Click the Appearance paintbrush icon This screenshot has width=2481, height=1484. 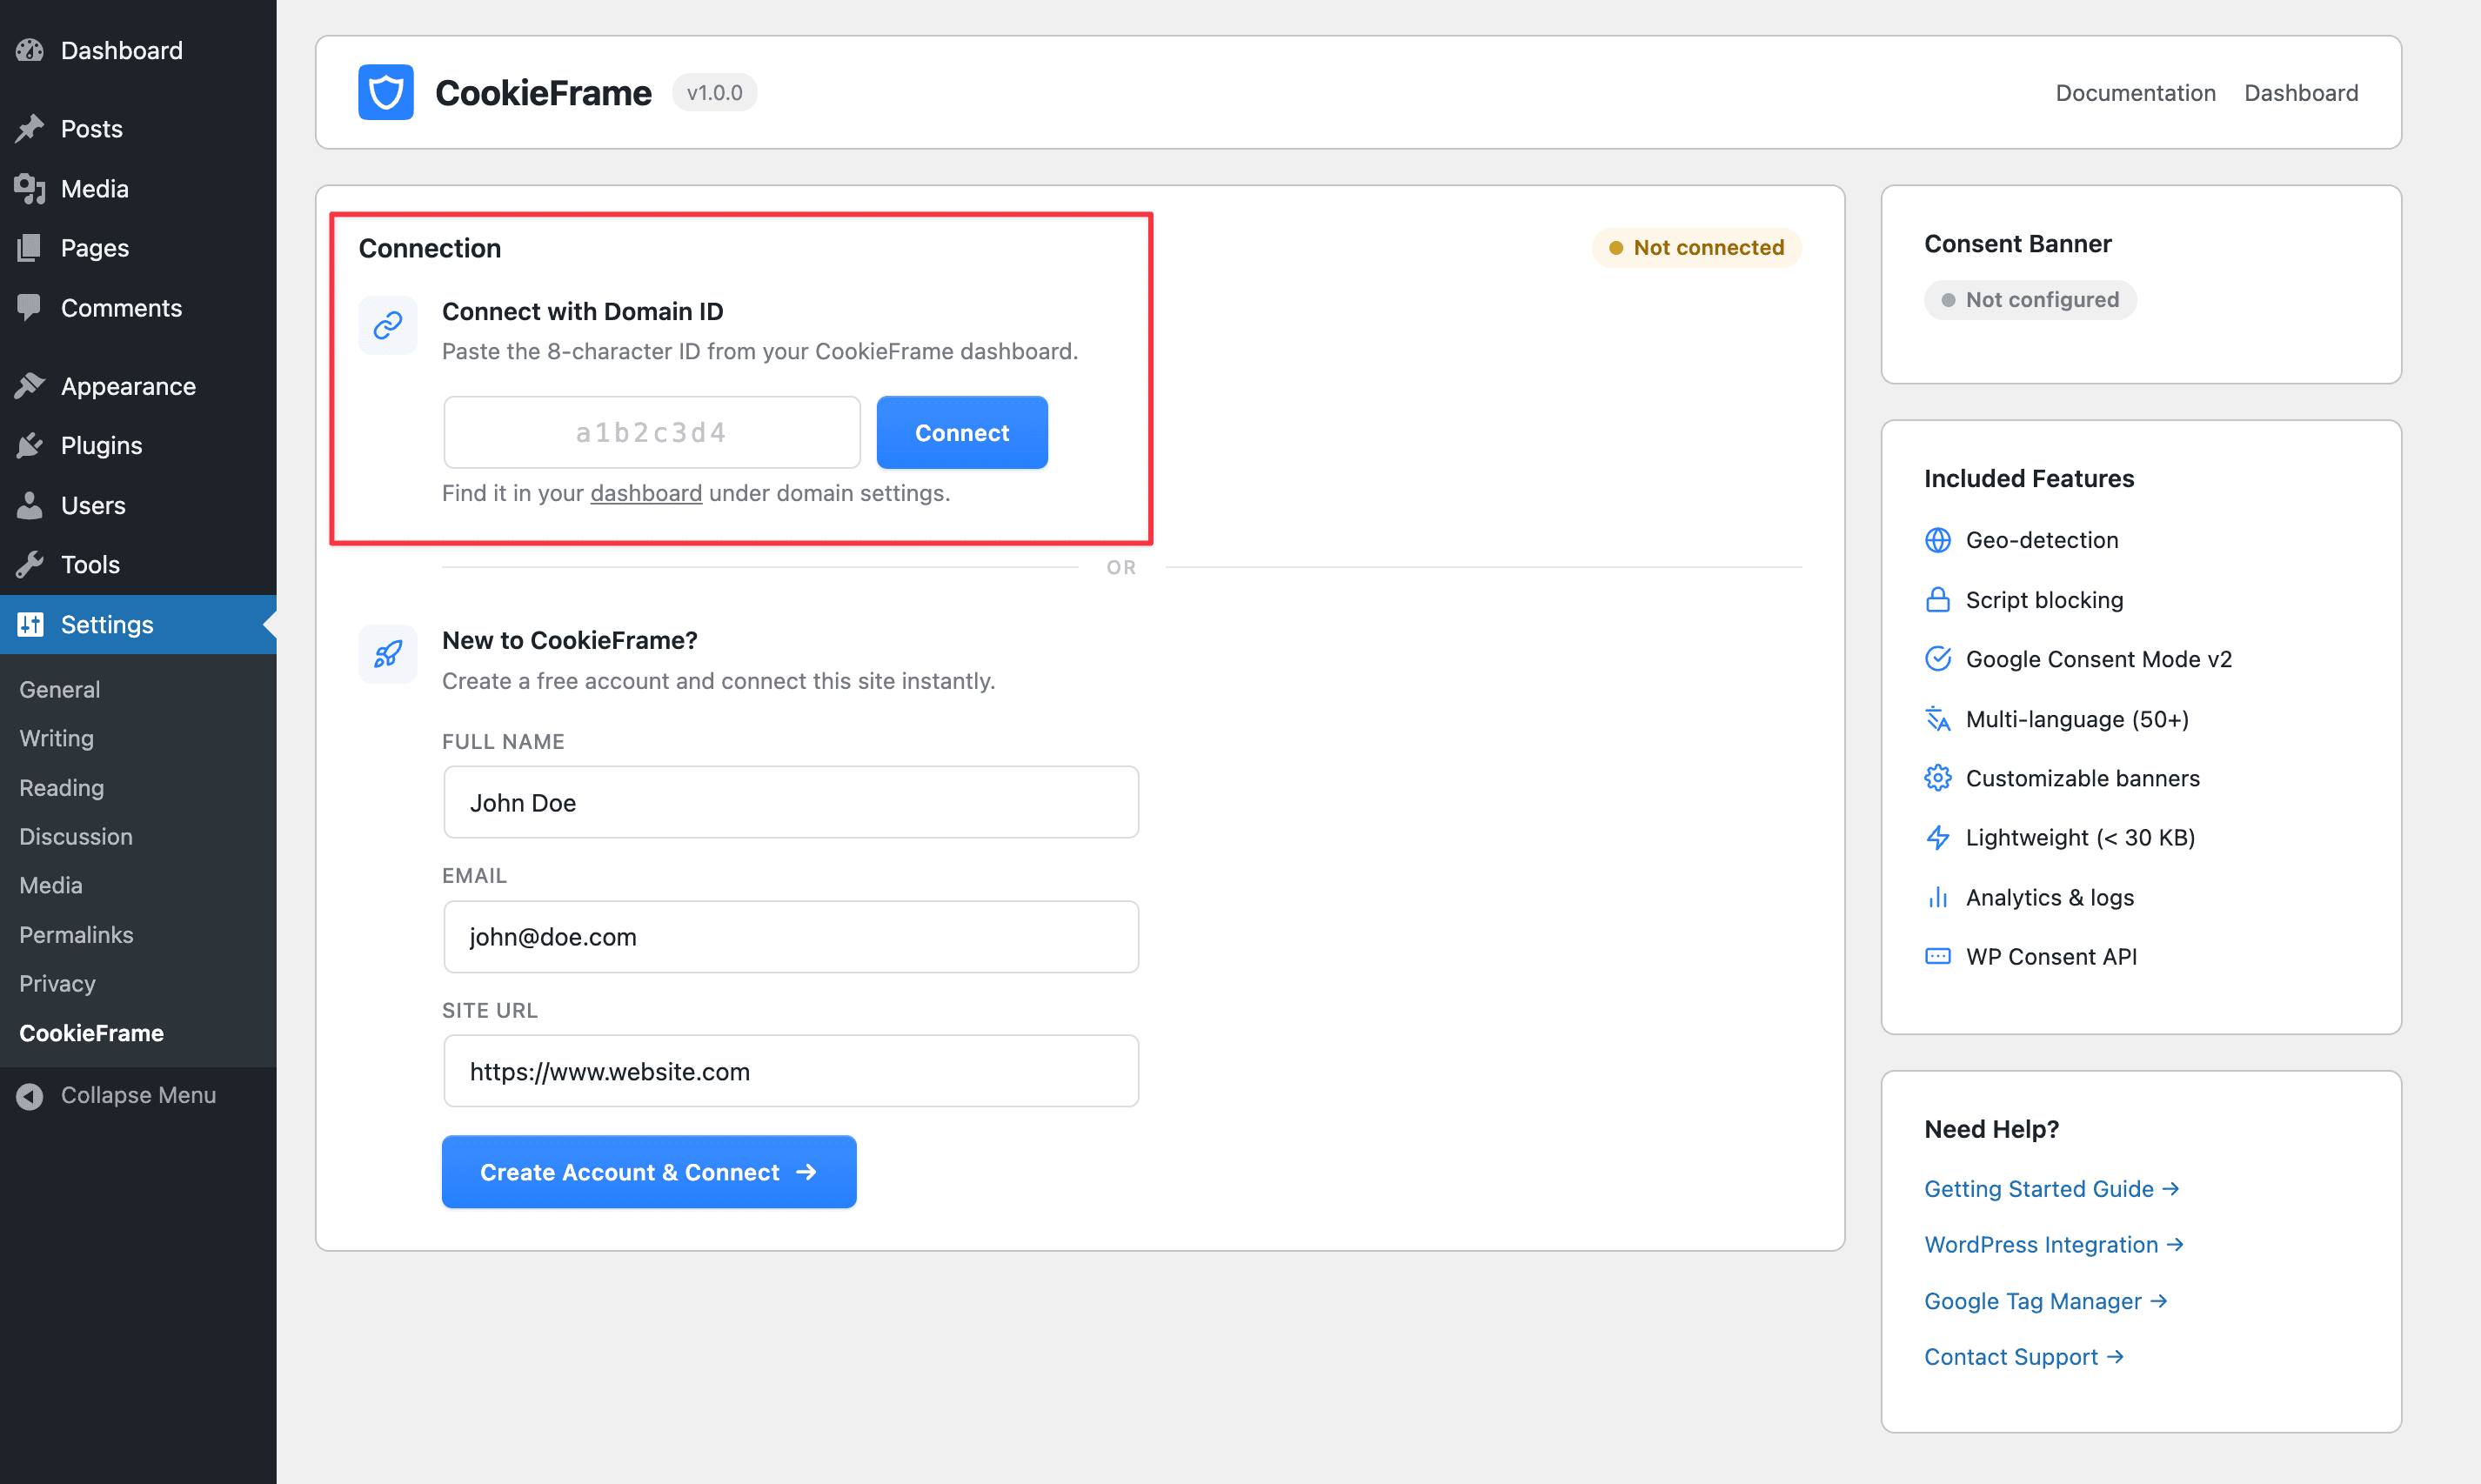pyautogui.click(x=30, y=385)
